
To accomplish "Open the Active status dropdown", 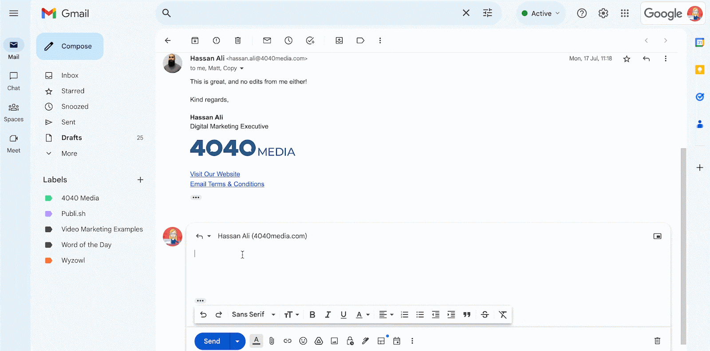I will pos(540,13).
